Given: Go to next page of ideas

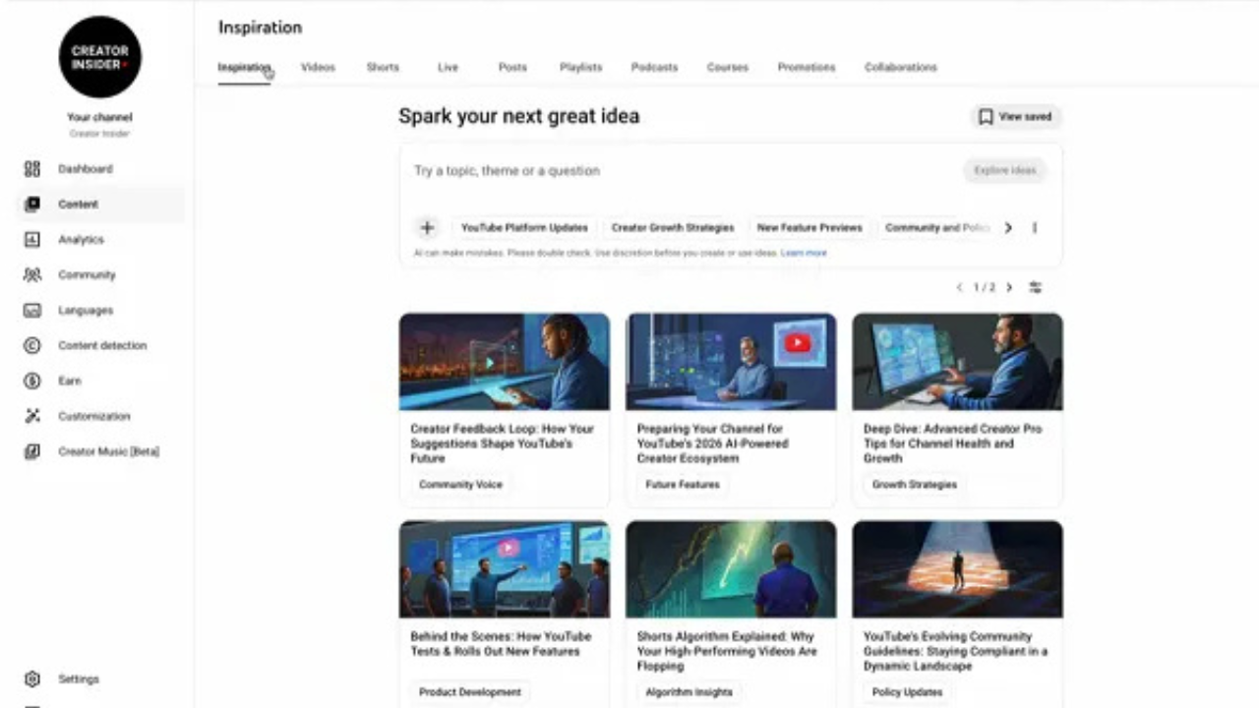Looking at the screenshot, I should [1009, 288].
